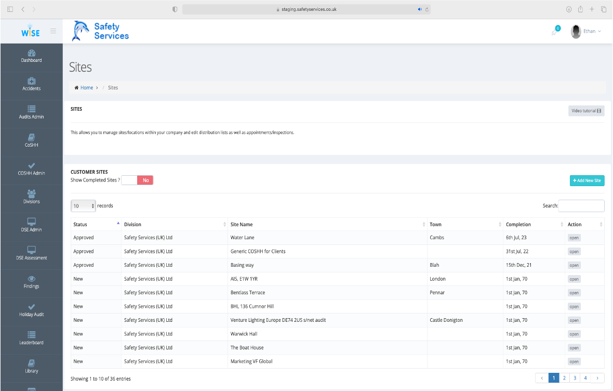613x391 pixels.
Task: Click the WISE logo
Action: tap(31, 31)
